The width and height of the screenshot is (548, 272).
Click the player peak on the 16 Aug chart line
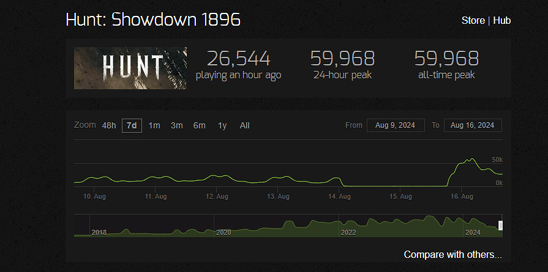pyautogui.click(x=471, y=159)
